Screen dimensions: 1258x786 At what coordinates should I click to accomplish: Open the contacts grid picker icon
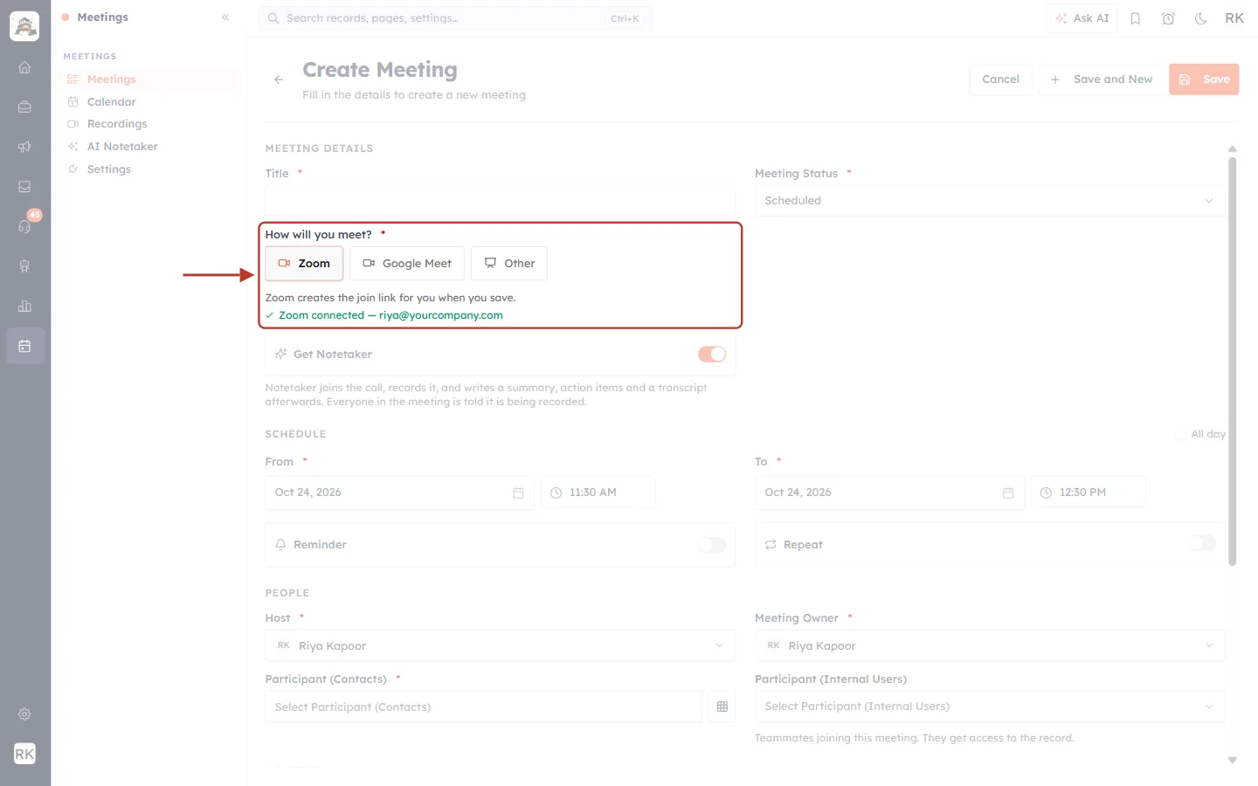point(722,707)
